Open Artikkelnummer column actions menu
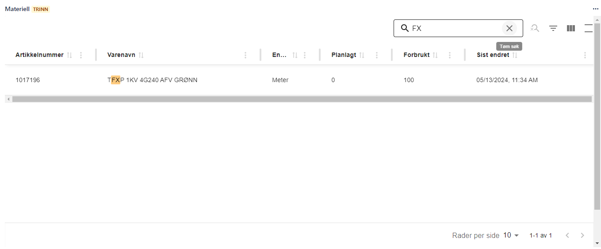The image size is (601, 249). pyautogui.click(x=80, y=55)
